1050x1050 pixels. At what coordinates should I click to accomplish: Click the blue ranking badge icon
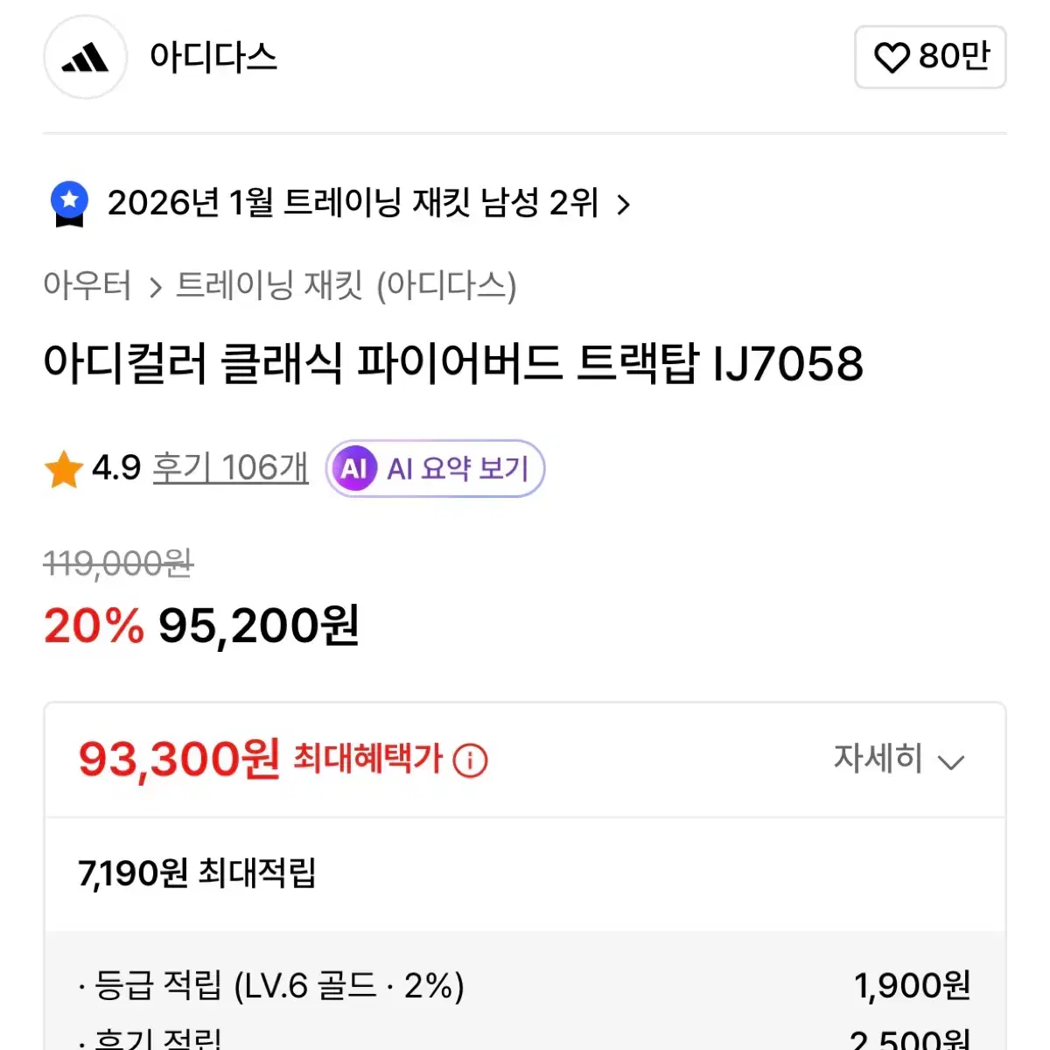pyautogui.click(x=69, y=203)
